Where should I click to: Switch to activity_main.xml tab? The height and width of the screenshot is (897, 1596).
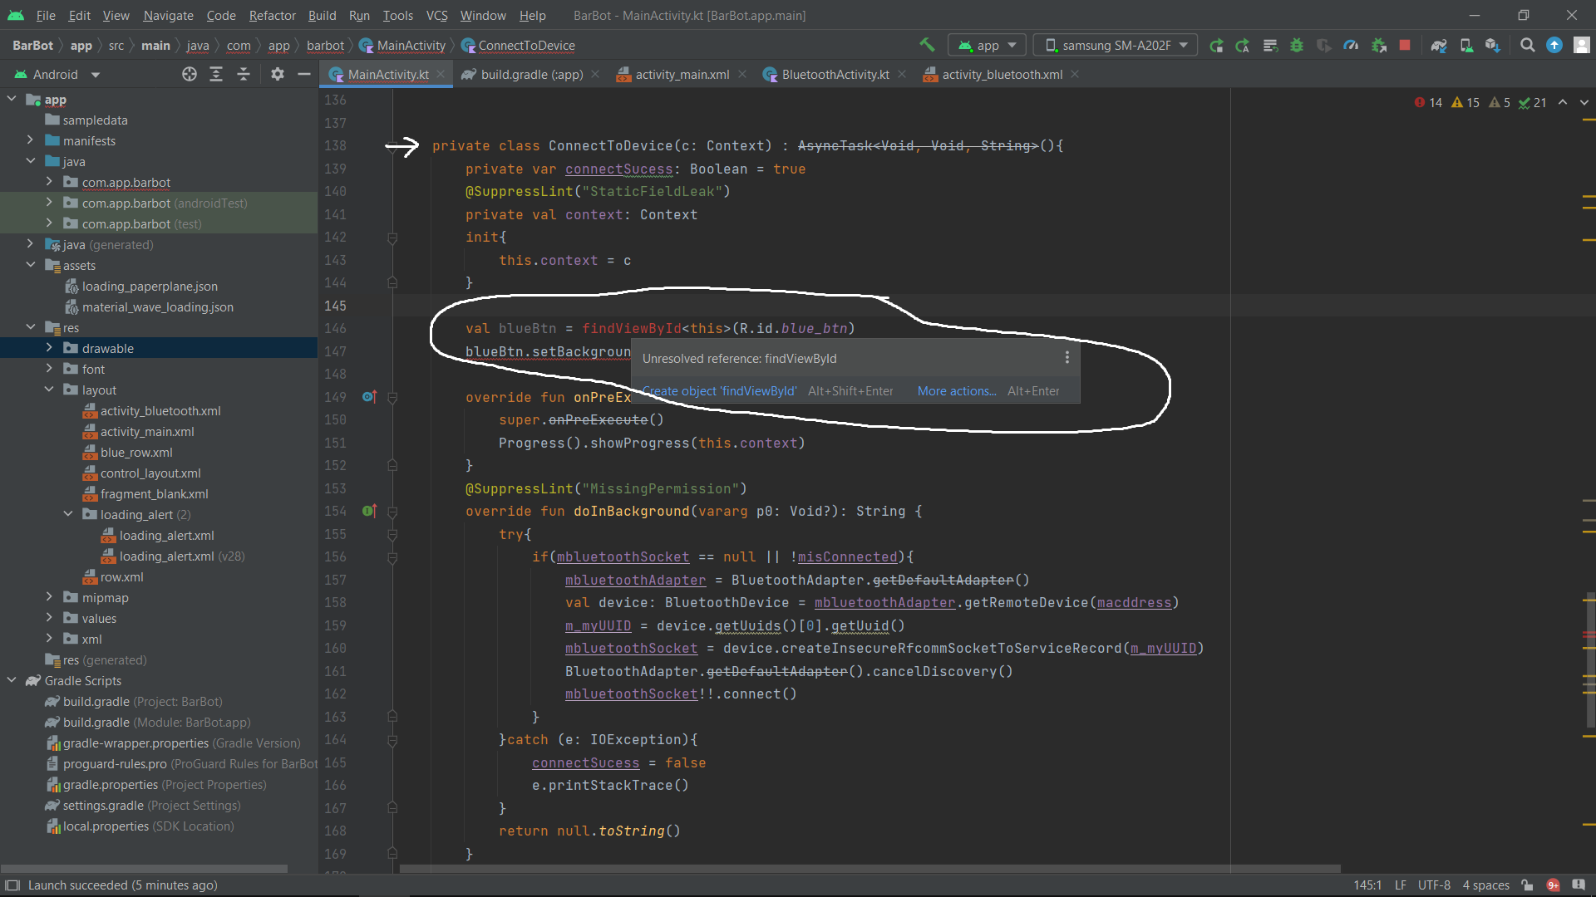tap(682, 75)
